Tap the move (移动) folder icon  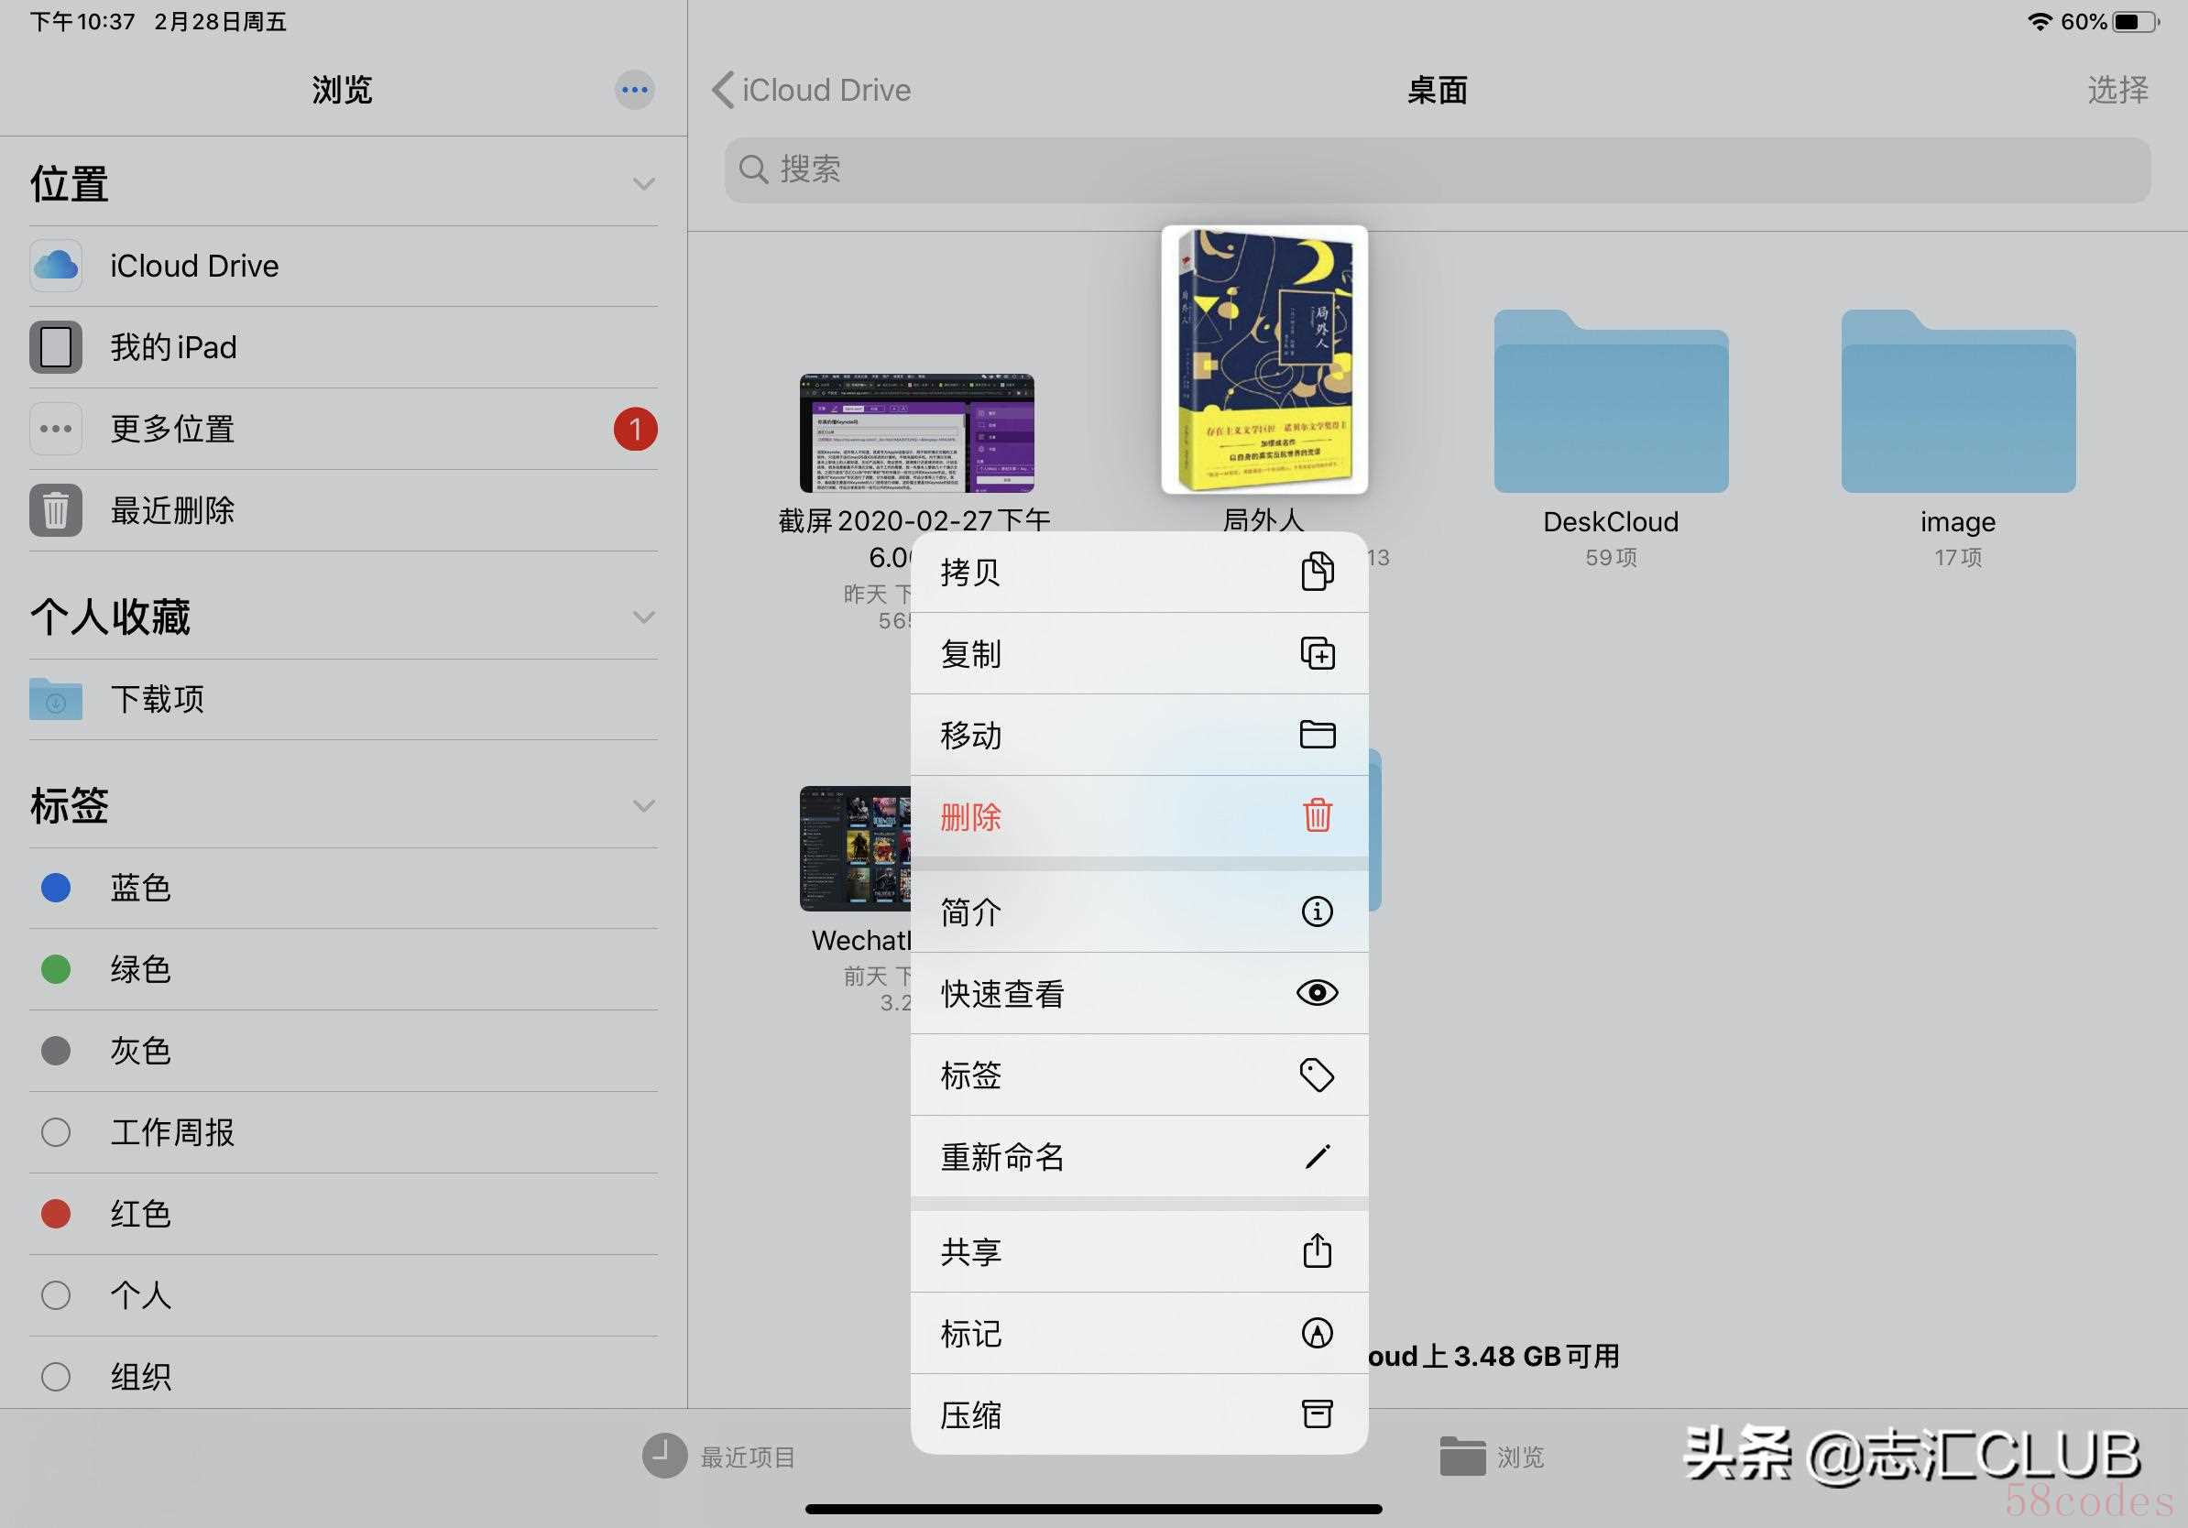coord(1317,735)
